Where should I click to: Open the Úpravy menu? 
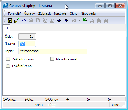(x=29, y=13)
